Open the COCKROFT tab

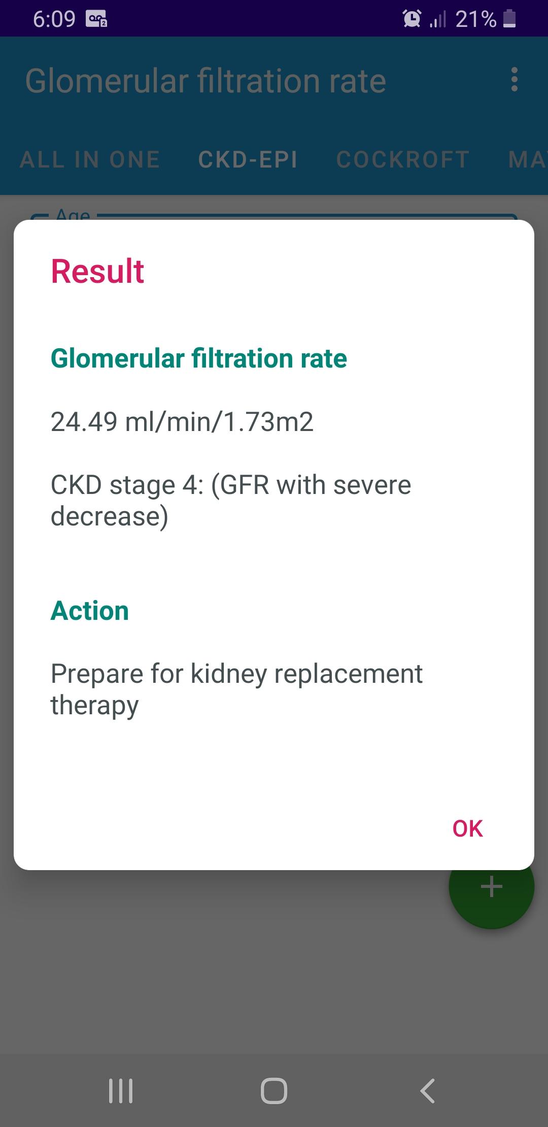pyautogui.click(x=402, y=159)
